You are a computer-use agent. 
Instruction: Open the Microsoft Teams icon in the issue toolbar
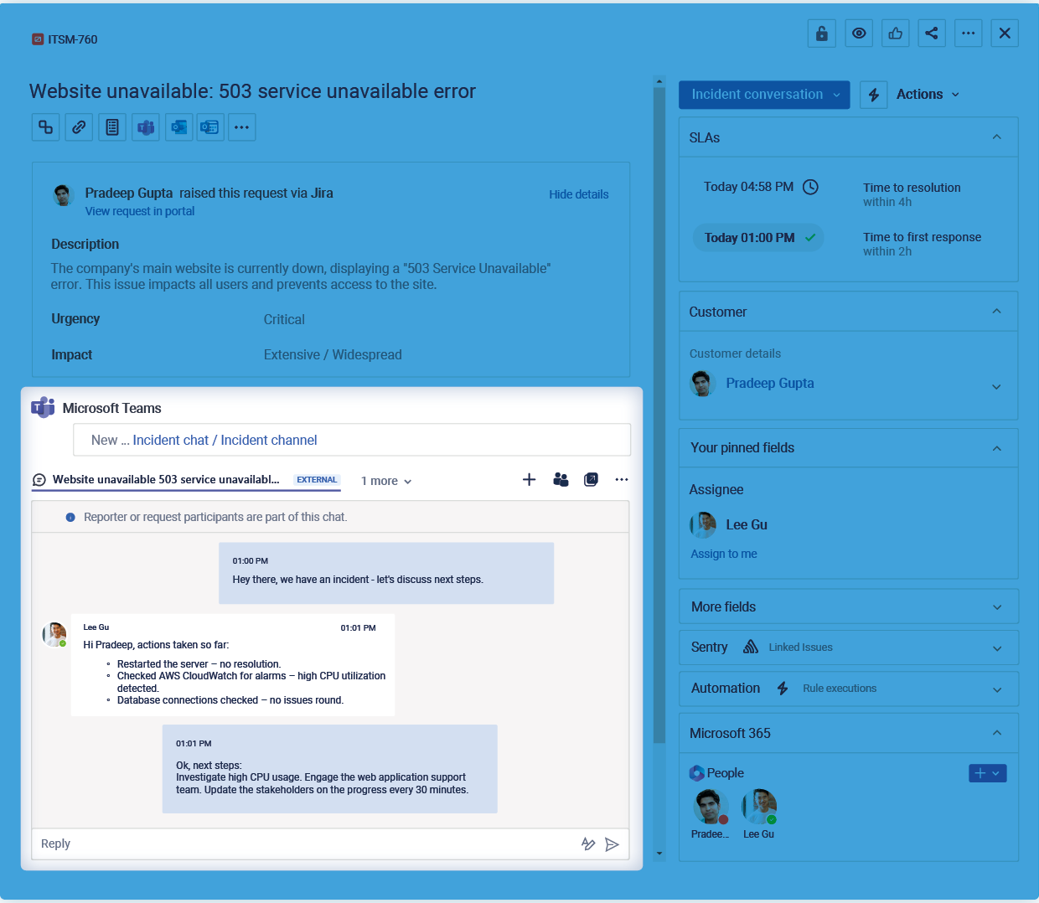[x=145, y=126]
